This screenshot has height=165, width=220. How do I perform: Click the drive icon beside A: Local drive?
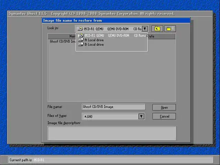[x=81, y=40]
